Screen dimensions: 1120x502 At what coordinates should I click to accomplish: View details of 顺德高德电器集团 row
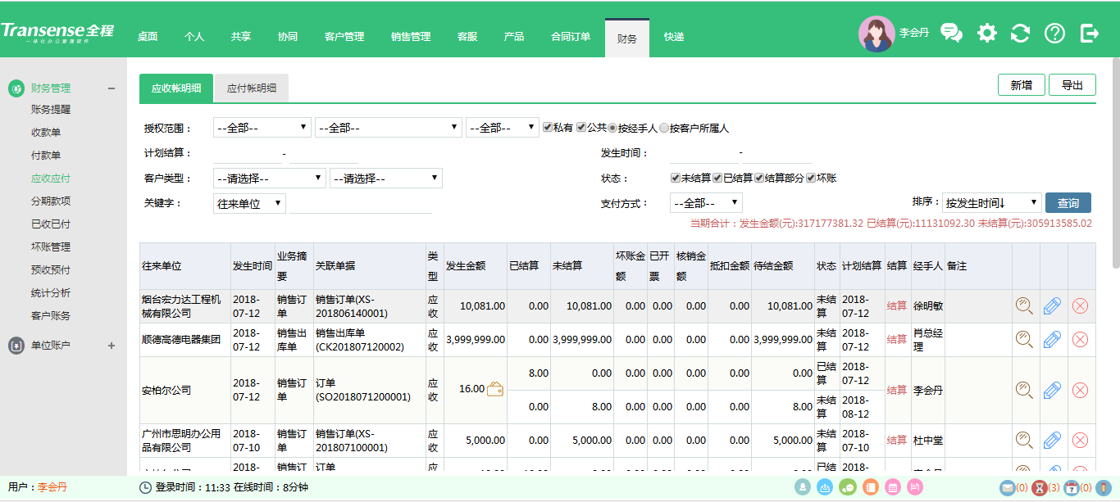click(1024, 339)
